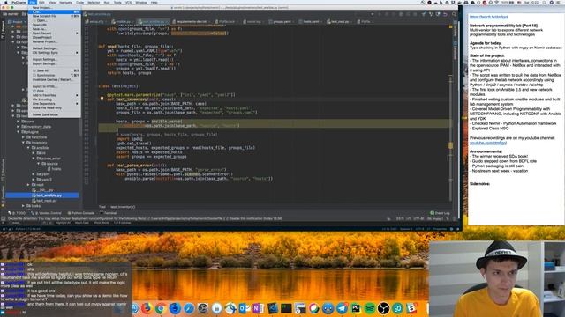Open the Python Console tool window
The width and height of the screenshot is (565, 317).
pos(80,213)
